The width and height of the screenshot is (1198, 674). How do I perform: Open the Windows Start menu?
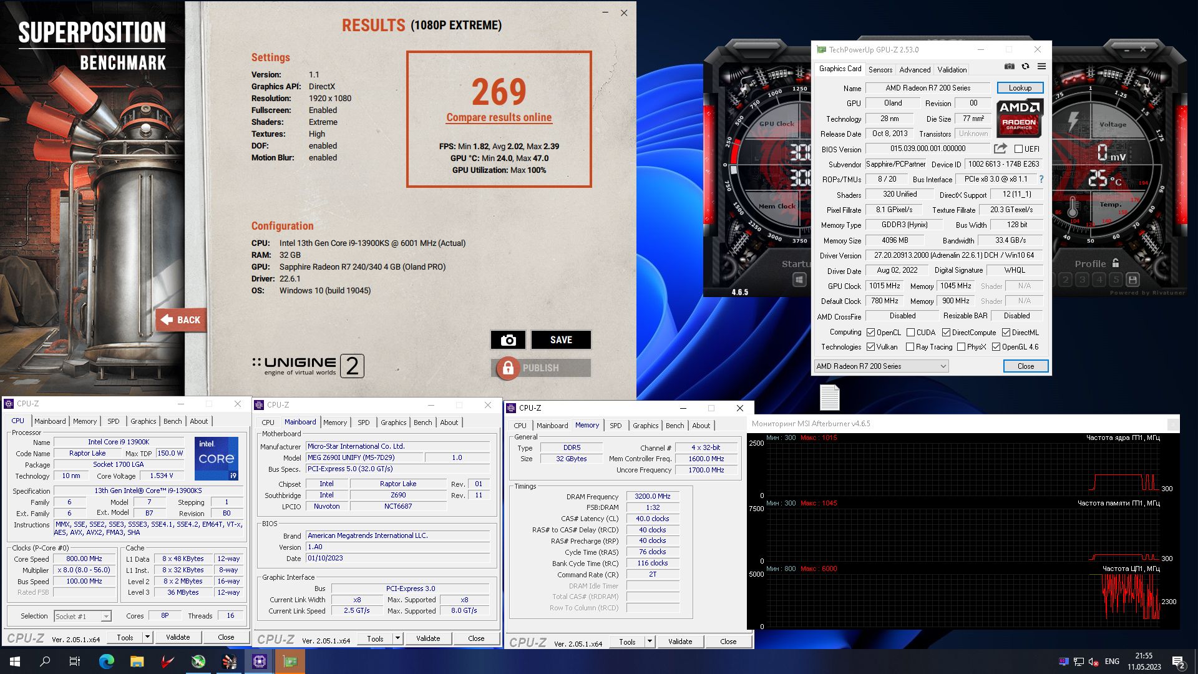tap(15, 662)
